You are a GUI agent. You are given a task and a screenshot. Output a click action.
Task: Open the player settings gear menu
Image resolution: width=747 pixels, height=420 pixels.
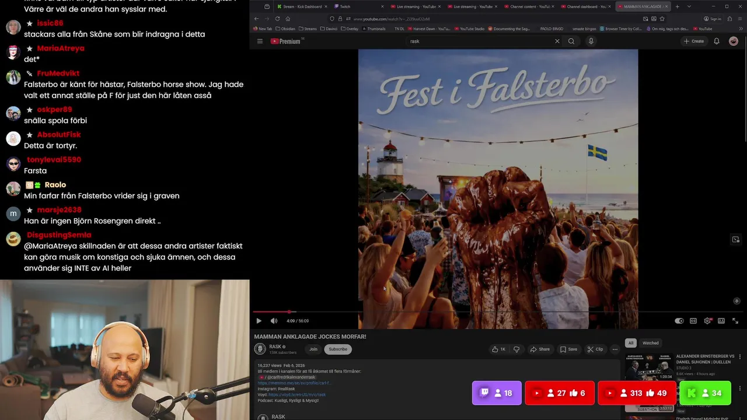point(707,321)
